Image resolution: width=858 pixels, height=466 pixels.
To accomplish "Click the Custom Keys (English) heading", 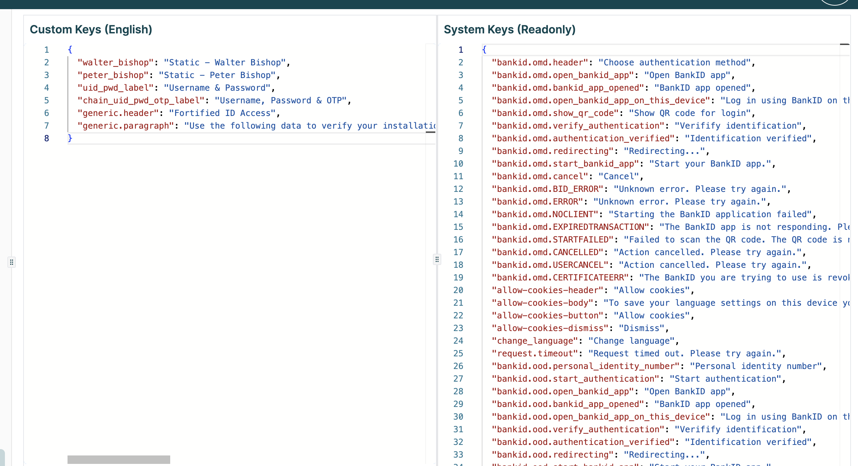I will click(x=91, y=30).
